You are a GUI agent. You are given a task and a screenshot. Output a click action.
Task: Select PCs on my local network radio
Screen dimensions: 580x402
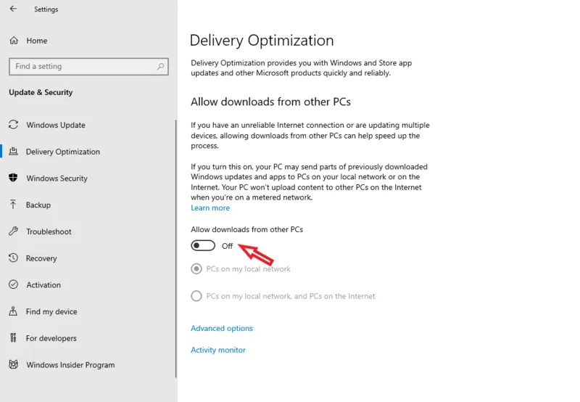pyautogui.click(x=196, y=268)
